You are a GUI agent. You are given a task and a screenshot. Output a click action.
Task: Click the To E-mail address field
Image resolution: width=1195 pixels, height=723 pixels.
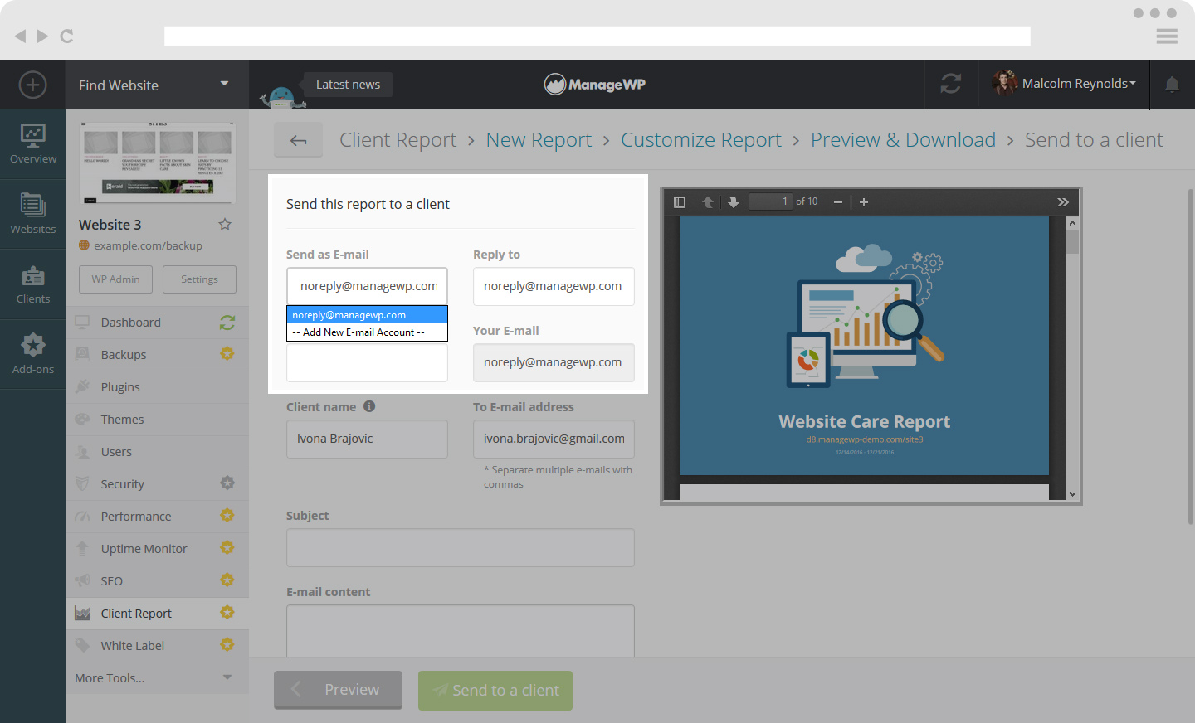click(x=554, y=439)
